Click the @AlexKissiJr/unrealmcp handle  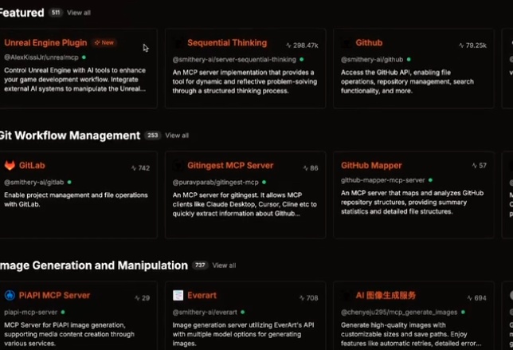41,57
